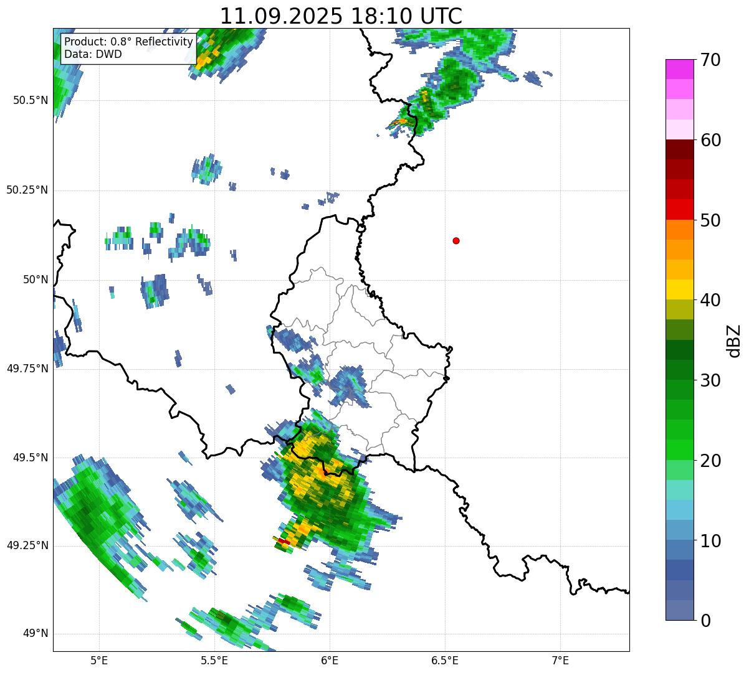Viewport: 749px width, 673px height.
Task: Click the 20 label on the colorbar
Action: (710, 461)
